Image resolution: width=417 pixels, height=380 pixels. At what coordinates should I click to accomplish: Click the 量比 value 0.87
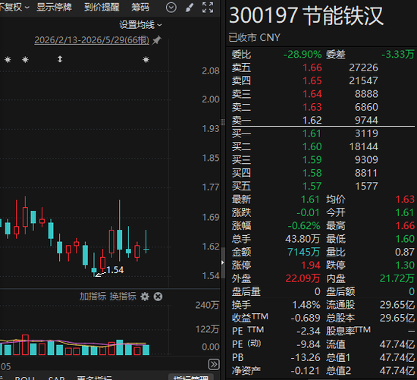point(405,253)
